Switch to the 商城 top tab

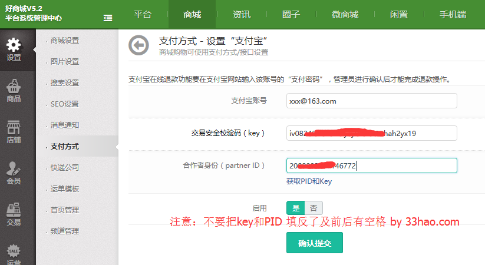coord(192,15)
